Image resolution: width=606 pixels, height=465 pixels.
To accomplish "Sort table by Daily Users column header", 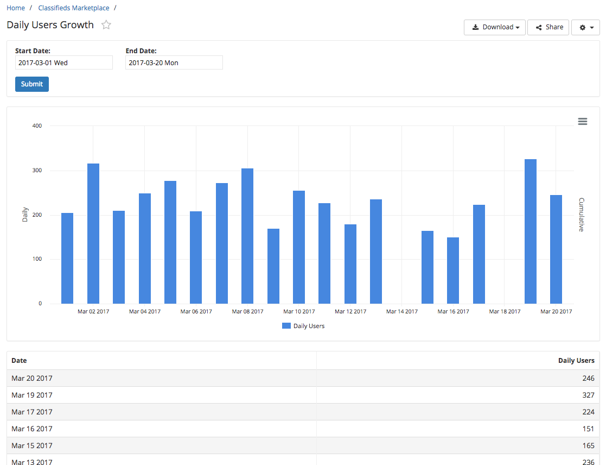I will tap(576, 361).
